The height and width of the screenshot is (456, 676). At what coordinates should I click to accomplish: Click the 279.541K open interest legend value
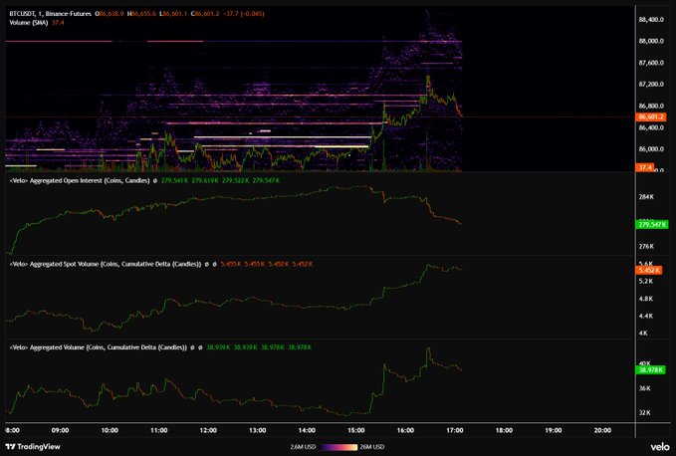[x=174, y=180]
